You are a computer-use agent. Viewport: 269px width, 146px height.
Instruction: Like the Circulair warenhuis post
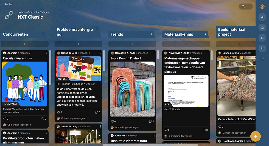[x=5, y=119]
